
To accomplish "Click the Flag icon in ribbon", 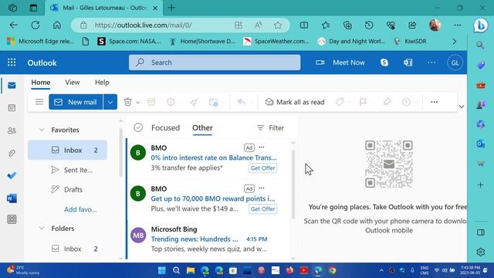I will 363,102.
